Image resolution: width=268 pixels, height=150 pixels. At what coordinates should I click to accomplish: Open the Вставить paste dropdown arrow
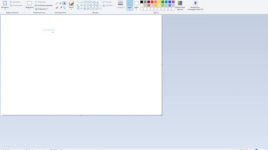click(x=5, y=9)
